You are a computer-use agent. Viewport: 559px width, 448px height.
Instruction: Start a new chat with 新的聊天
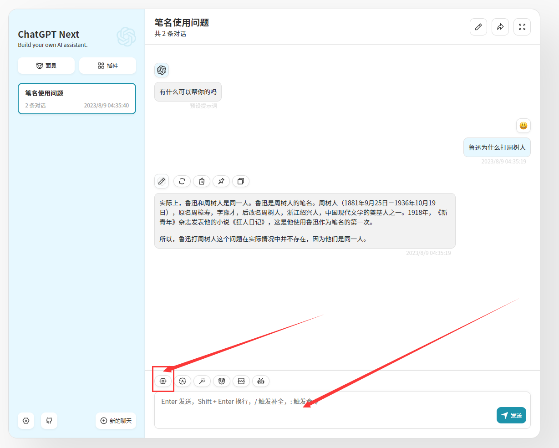[x=116, y=421]
